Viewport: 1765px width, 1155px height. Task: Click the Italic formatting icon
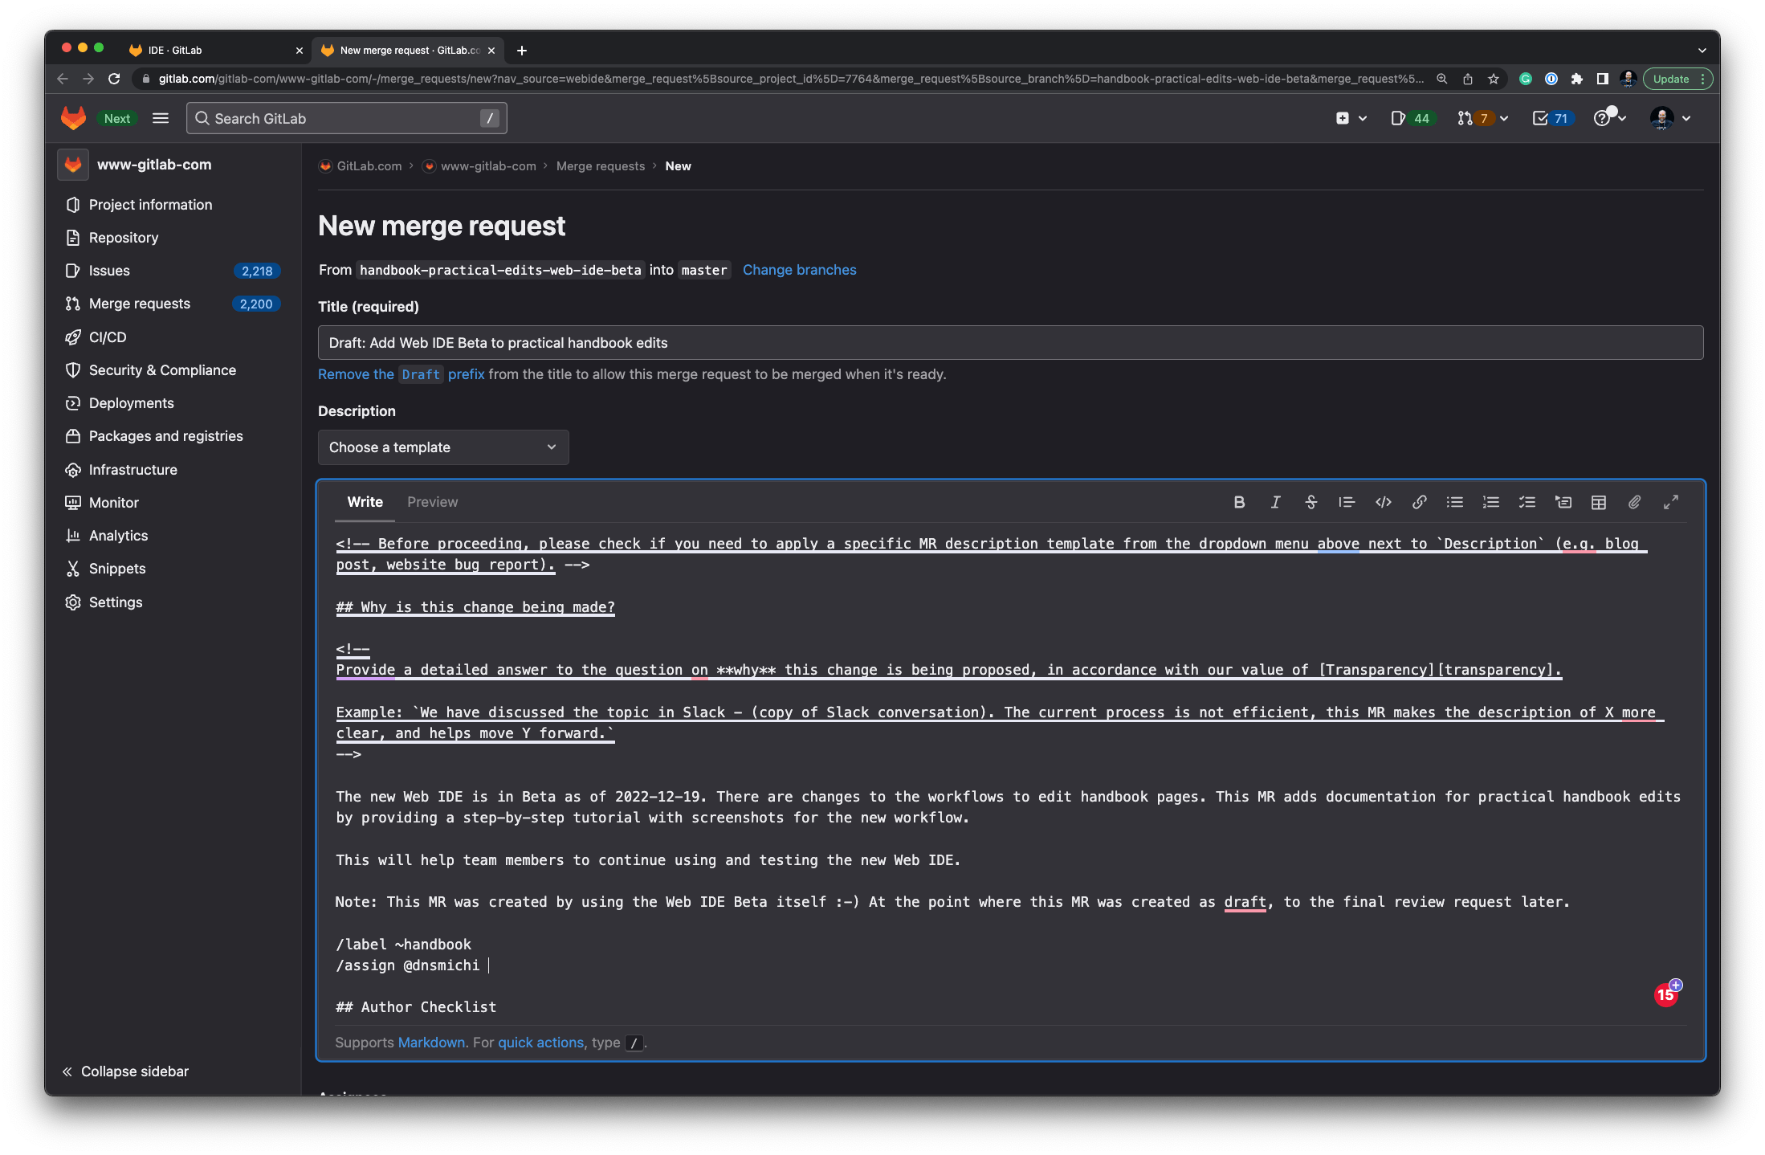coord(1275,501)
